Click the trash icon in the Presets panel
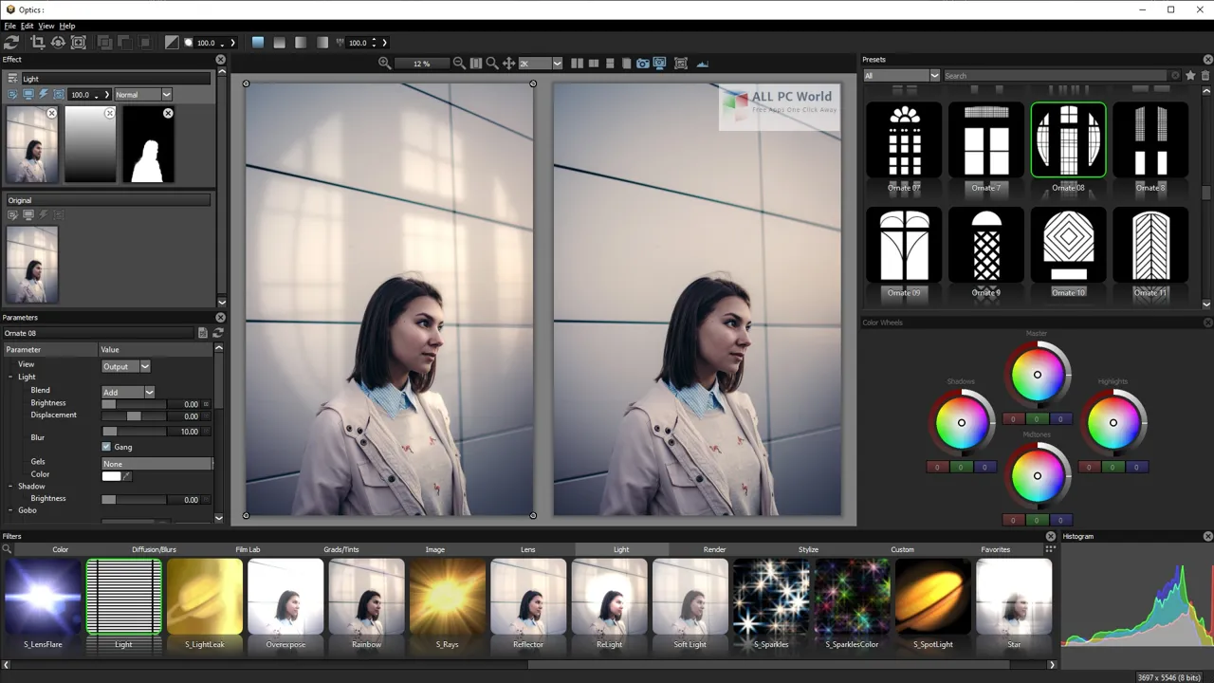 [x=1206, y=76]
